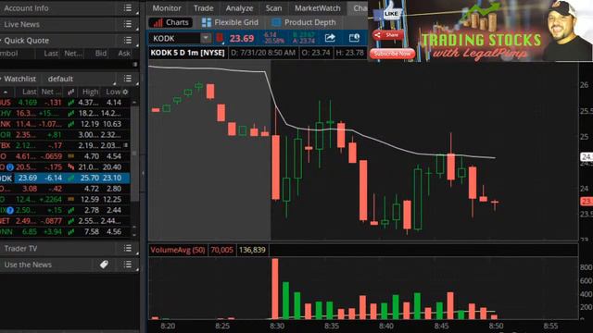Sort watchlist by Low column header

(x=113, y=92)
